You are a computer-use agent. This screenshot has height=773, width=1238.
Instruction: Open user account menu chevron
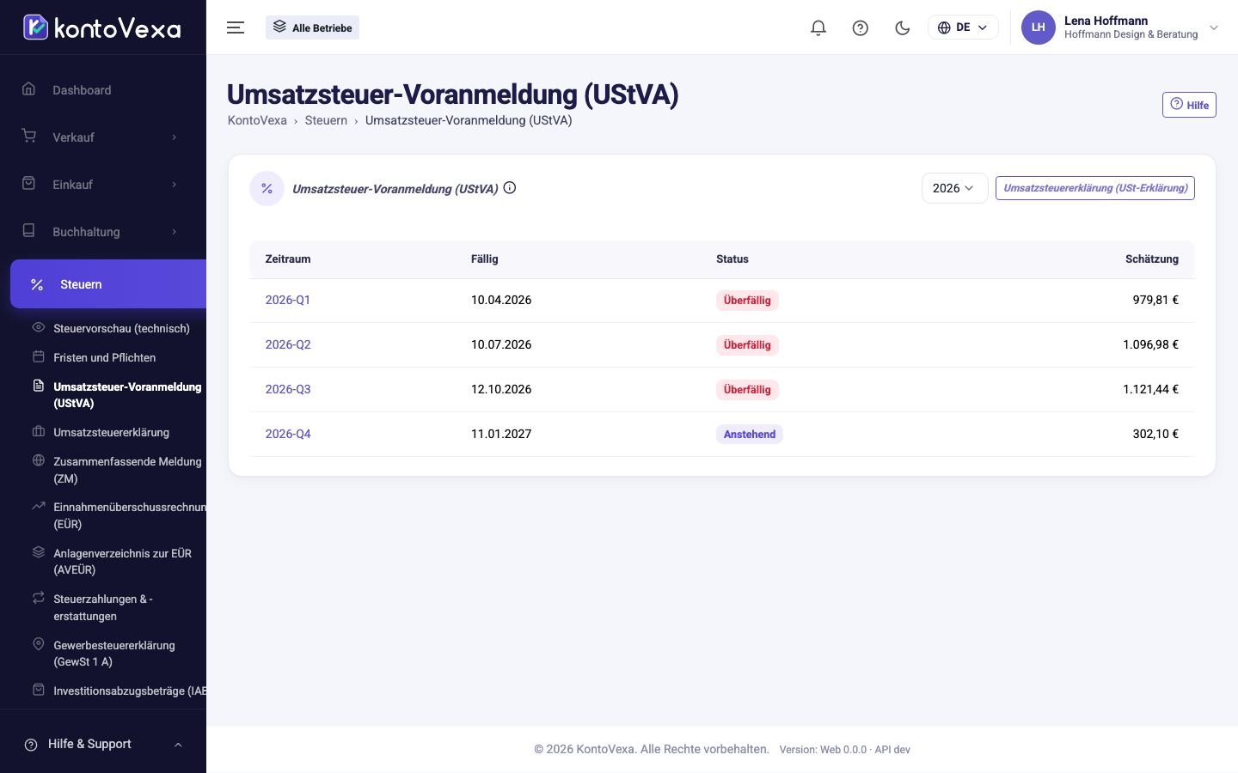1214,27
